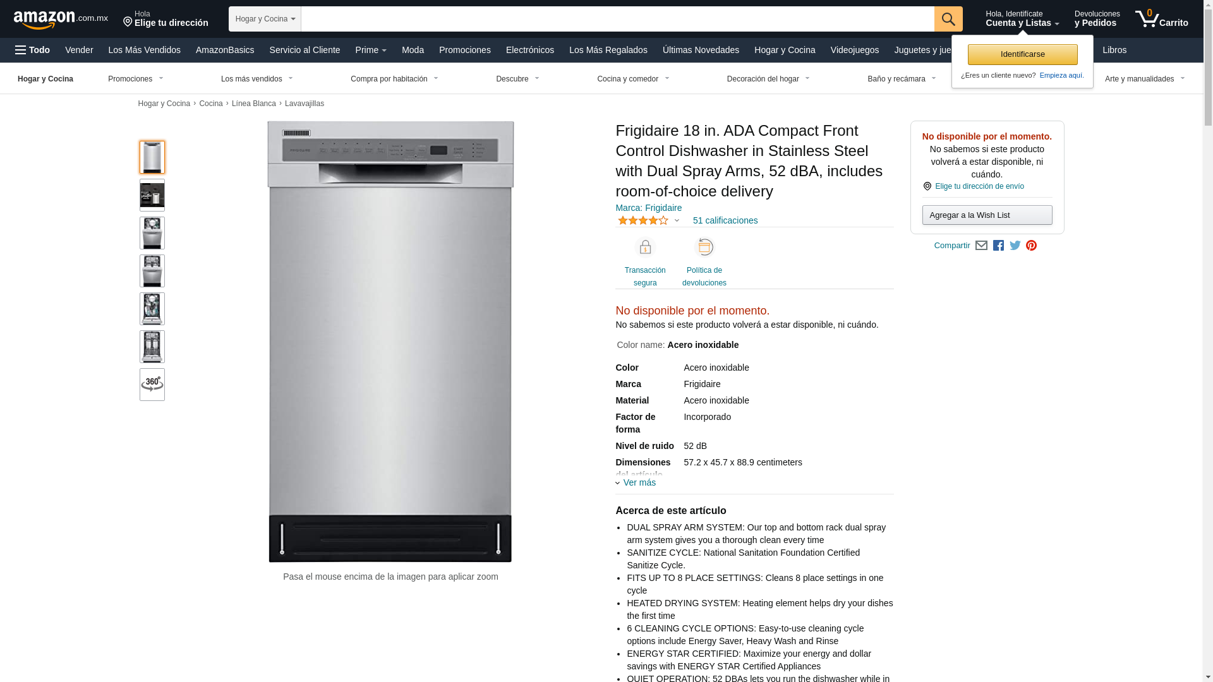1213x682 pixels.
Task: Click the Identificarse button
Action: click(1023, 54)
